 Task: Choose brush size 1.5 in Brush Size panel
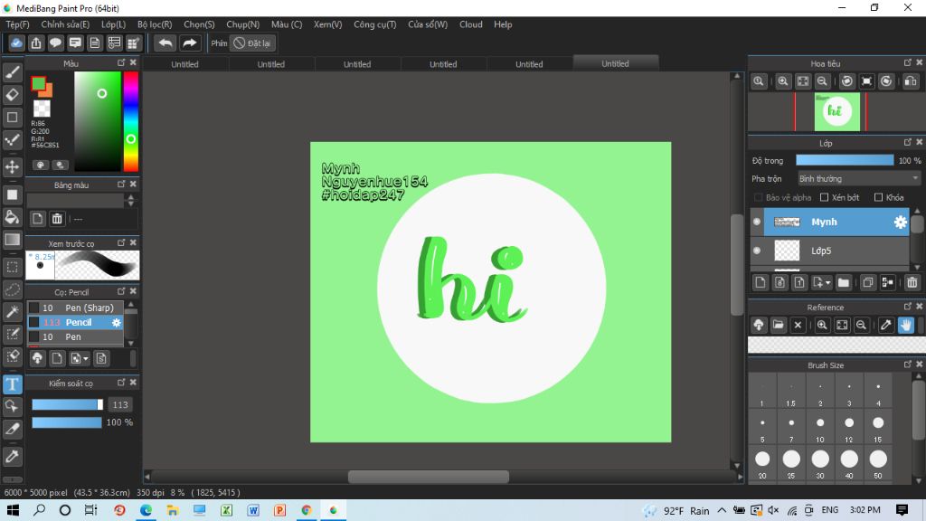pos(791,391)
